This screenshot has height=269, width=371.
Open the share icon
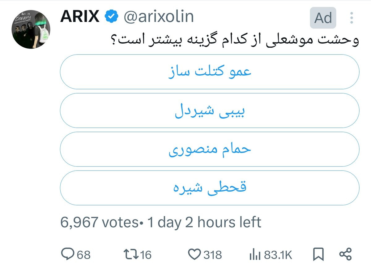346,254
